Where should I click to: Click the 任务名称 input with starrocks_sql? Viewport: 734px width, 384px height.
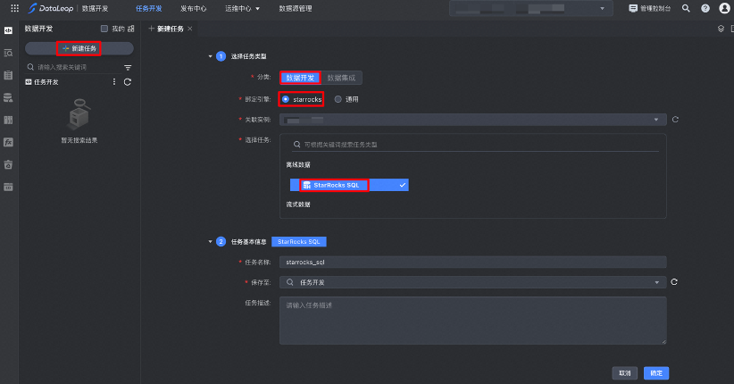[x=472, y=263]
